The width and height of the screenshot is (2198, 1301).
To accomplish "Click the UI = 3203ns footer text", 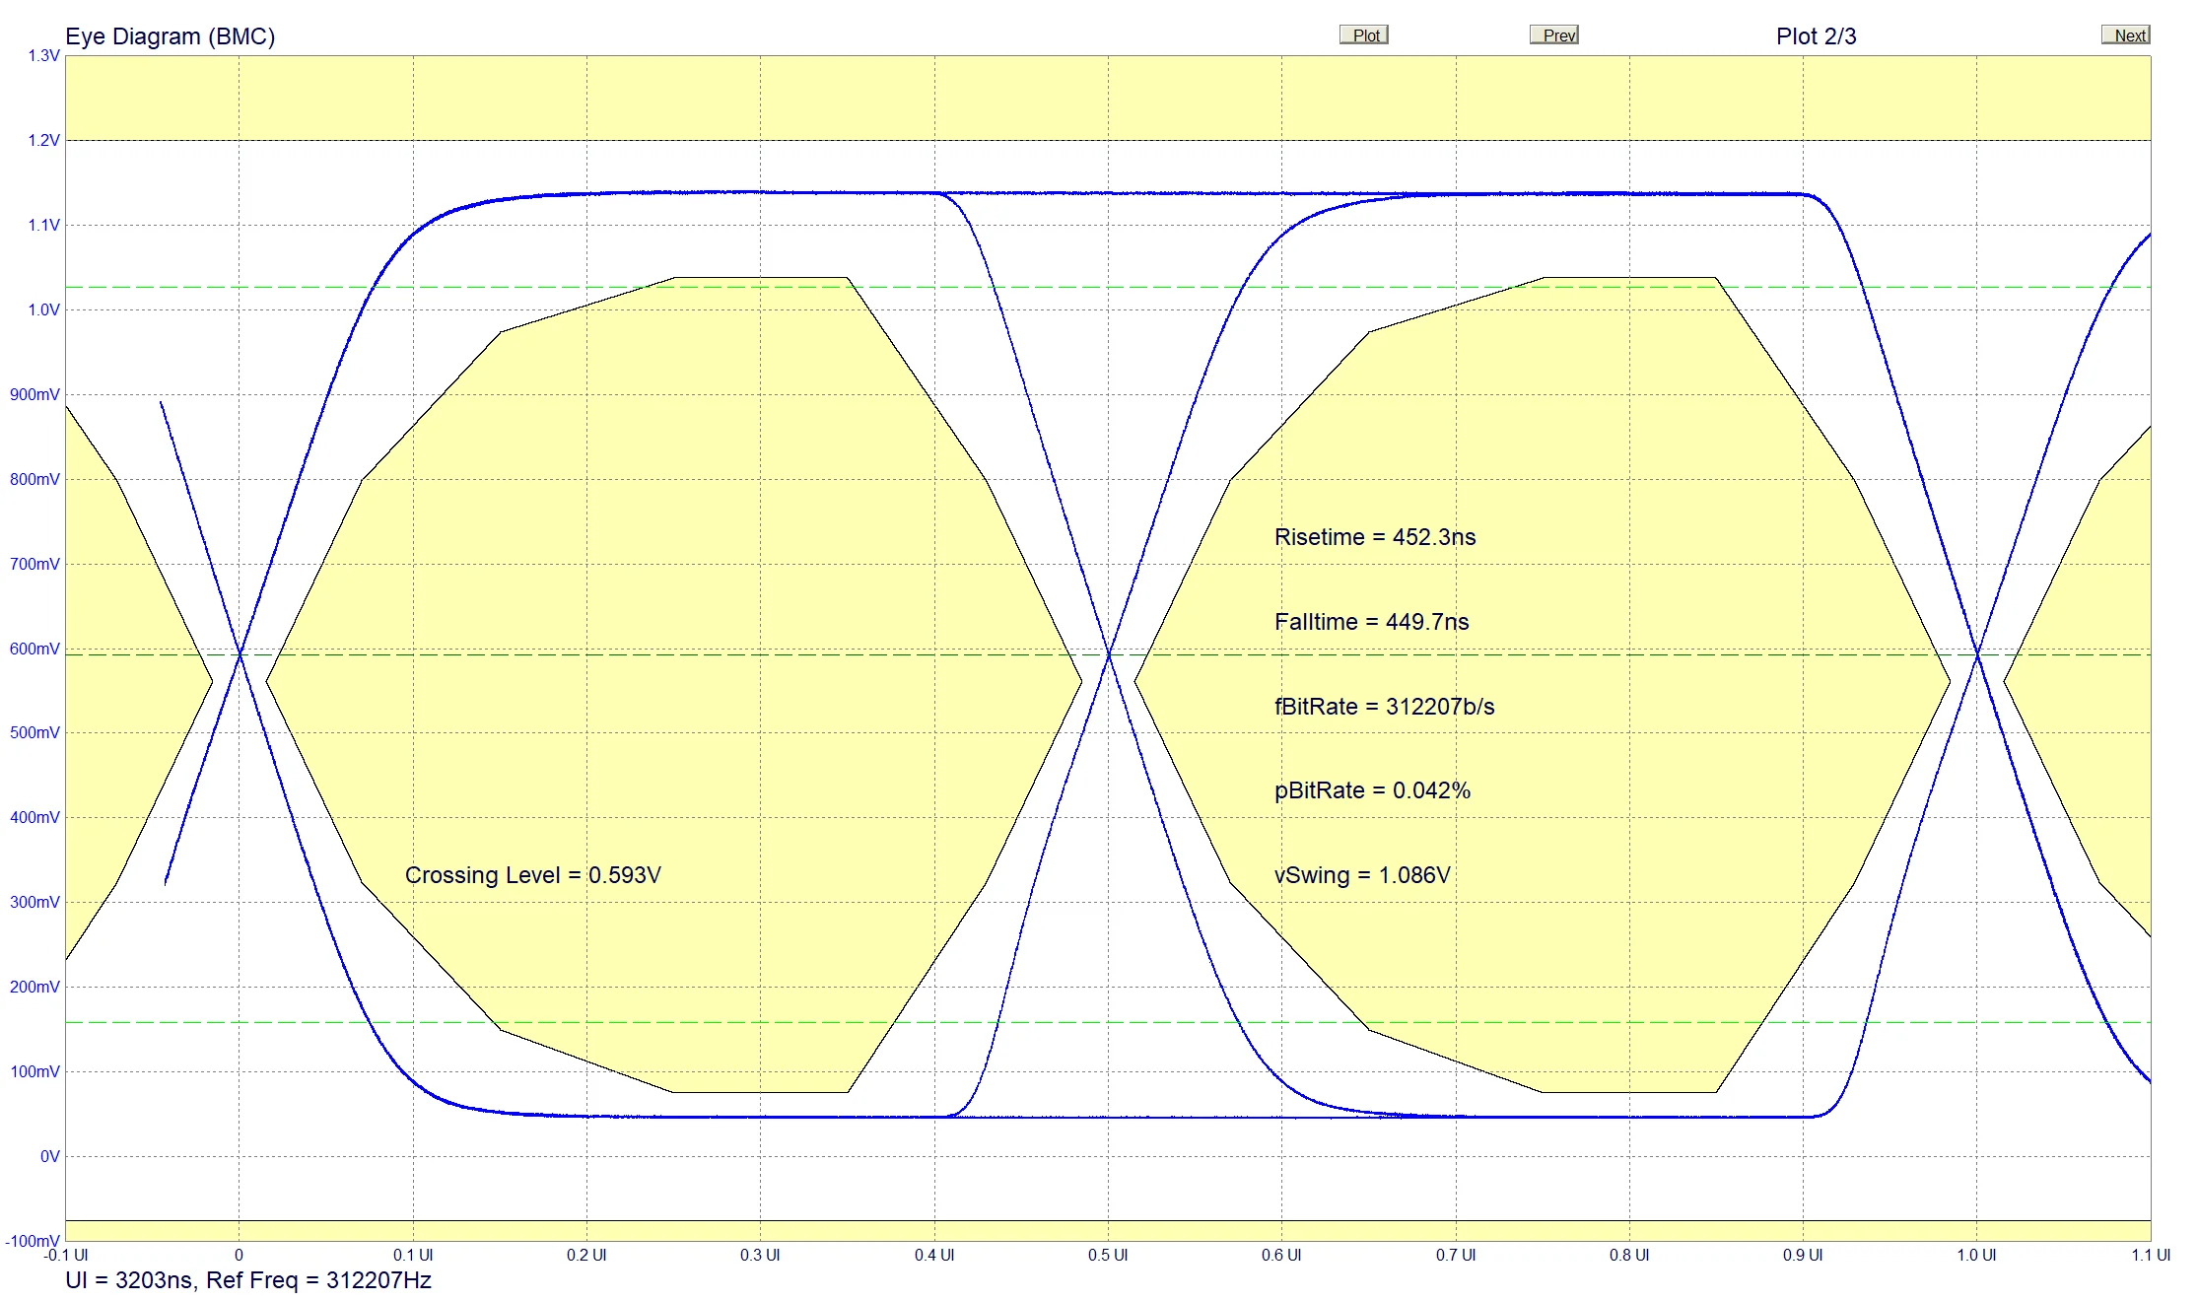I will click(129, 1280).
